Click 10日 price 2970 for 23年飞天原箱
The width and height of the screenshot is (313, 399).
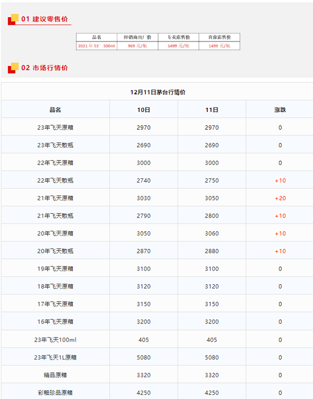pyautogui.click(x=144, y=127)
